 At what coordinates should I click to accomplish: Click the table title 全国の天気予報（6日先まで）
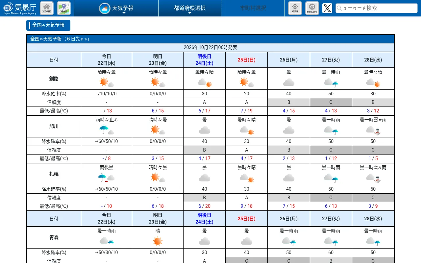tap(60, 39)
